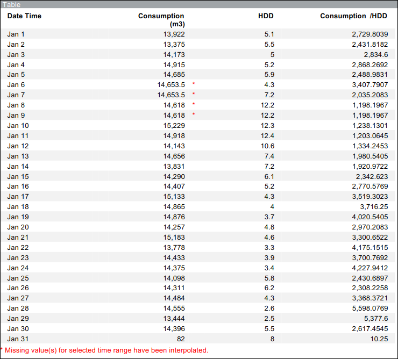The height and width of the screenshot is (359, 398).
Task: Select the Jan 16 date cell
Action: click(18, 186)
